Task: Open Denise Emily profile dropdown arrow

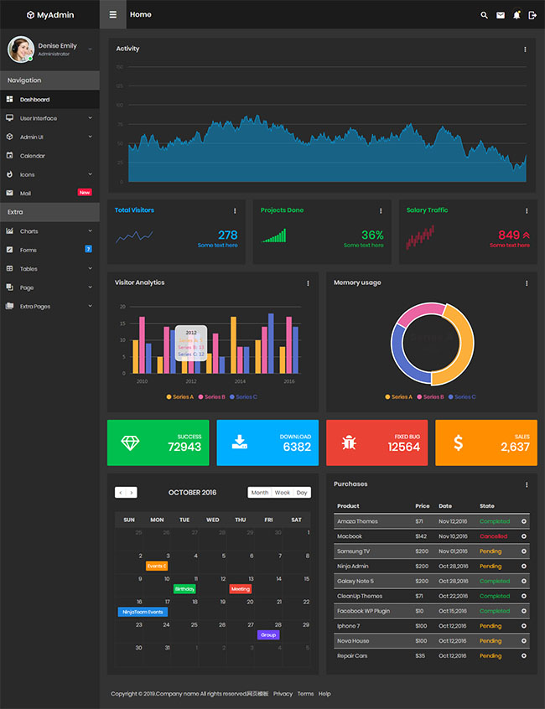Action: [90, 49]
